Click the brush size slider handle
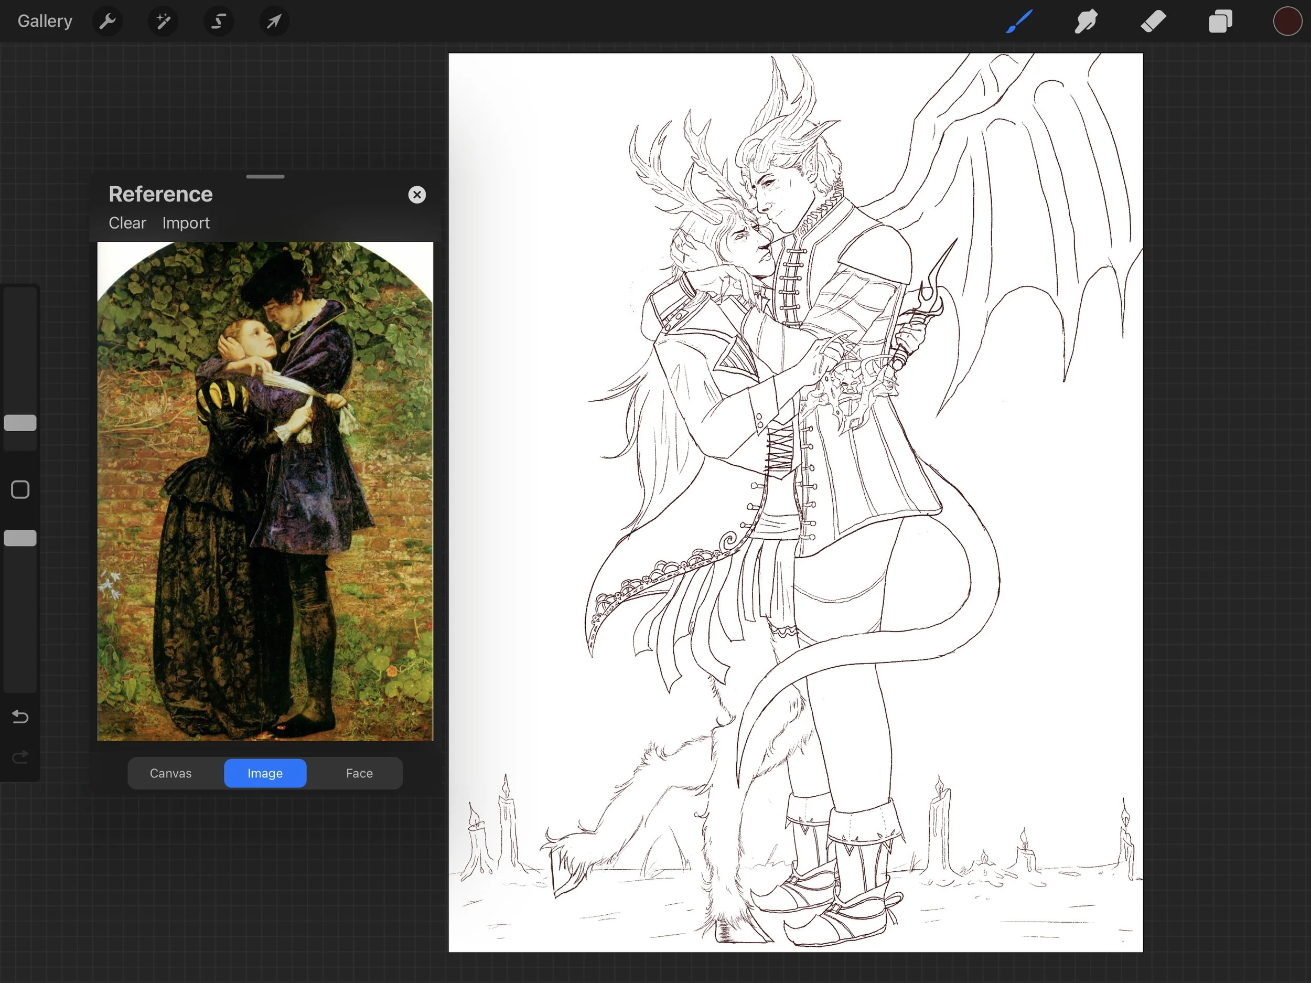1311x983 pixels. [20, 423]
